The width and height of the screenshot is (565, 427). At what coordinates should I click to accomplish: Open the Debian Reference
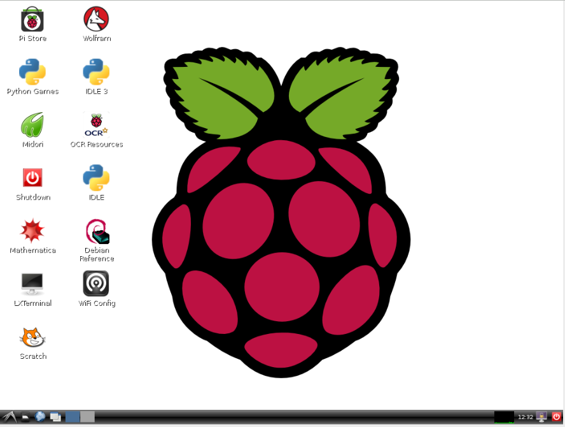pyautogui.click(x=96, y=231)
